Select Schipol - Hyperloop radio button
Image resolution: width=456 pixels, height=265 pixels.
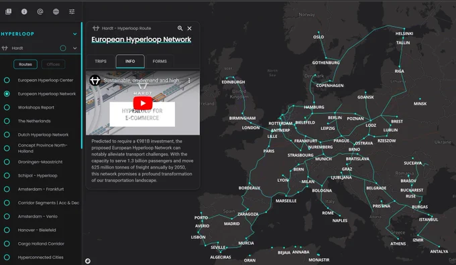coord(7,175)
